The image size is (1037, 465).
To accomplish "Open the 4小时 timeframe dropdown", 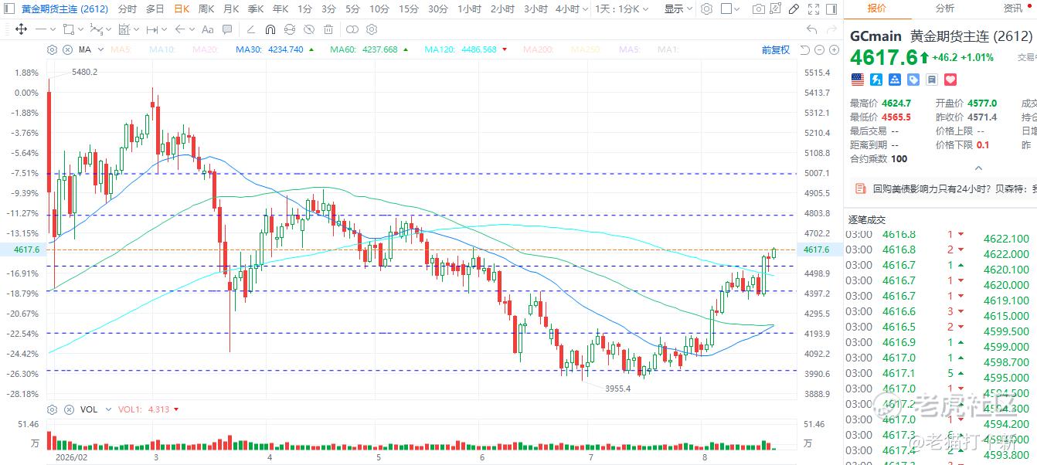I will click(572, 9).
